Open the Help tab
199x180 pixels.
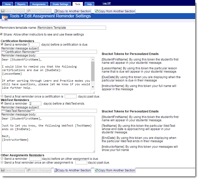pyautogui.click(x=89, y=4)
